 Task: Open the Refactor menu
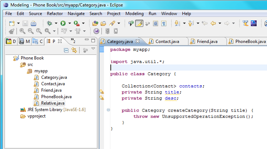coord(55,14)
